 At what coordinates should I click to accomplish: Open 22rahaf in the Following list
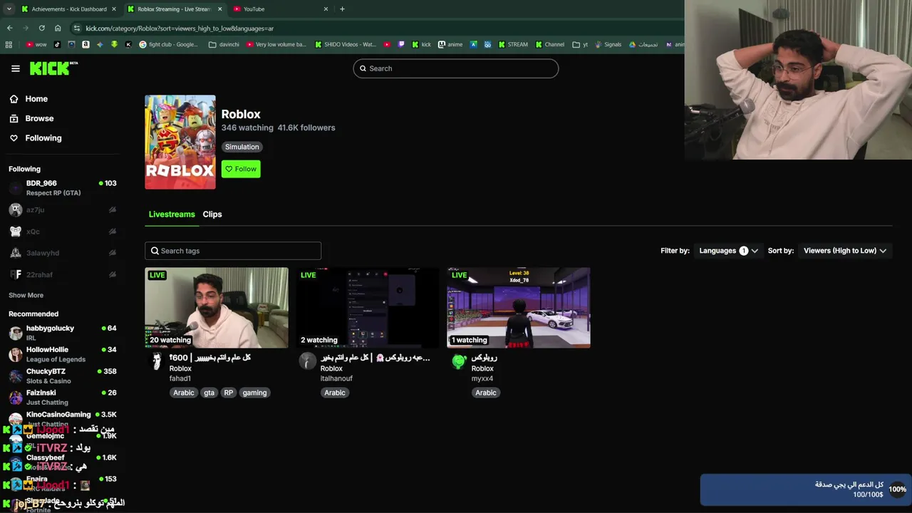pos(63,274)
